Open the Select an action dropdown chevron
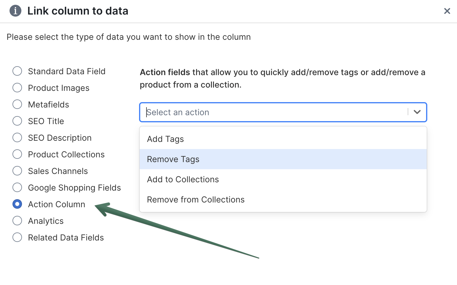This screenshot has width=457, height=285. [417, 112]
